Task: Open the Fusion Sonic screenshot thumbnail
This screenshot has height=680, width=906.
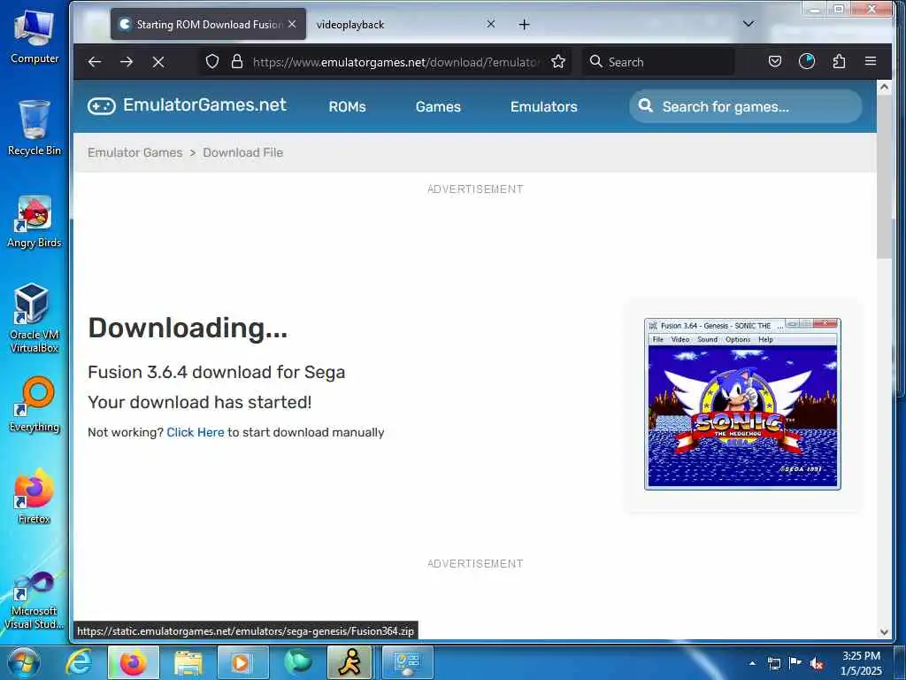Action: pyautogui.click(x=742, y=404)
